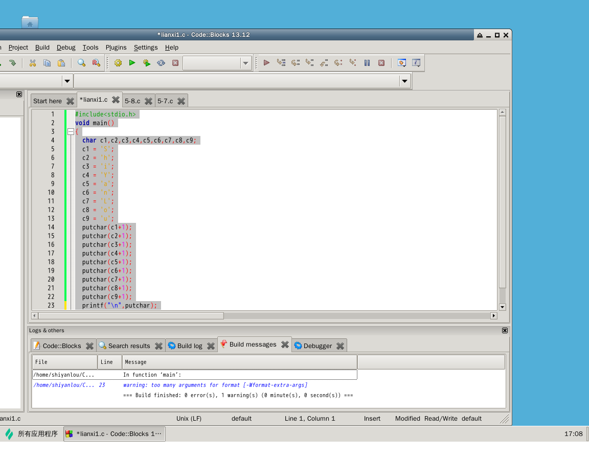The height and width of the screenshot is (458, 589).
Task: Open the home folder icon on the desktop
Action: point(30,22)
